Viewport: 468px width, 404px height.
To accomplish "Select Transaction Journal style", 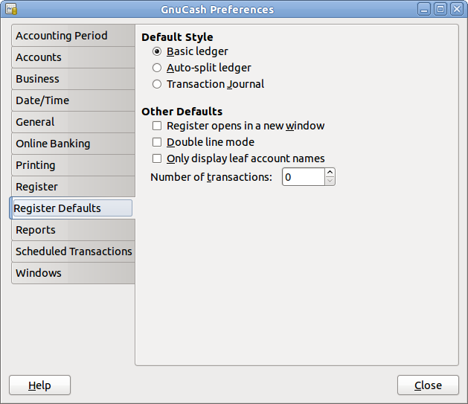I will (157, 84).
